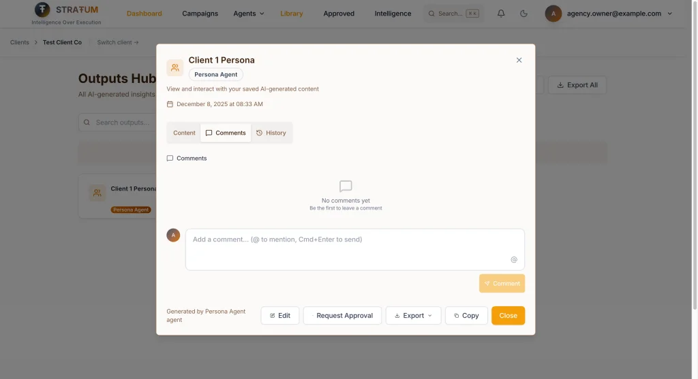The image size is (698, 379).
Task: Click the persona icon on Client 1 Persona card
Action: (97, 193)
